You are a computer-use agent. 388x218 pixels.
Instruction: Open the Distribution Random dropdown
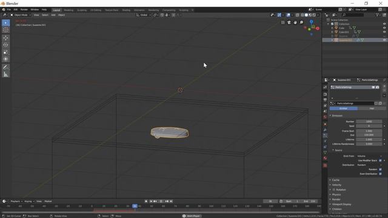(369, 165)
